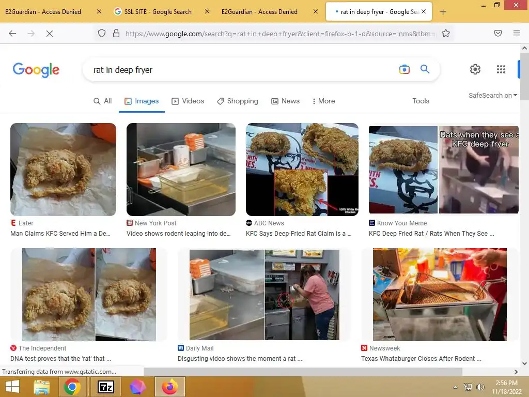
Task: Click the volume speaker tray icon
Action: pyautogui.click(x=480, y=387)
